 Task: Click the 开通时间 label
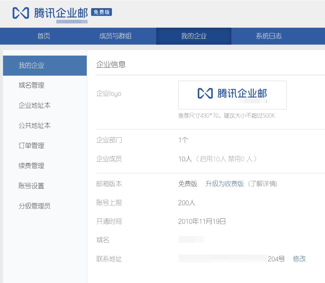109,221
